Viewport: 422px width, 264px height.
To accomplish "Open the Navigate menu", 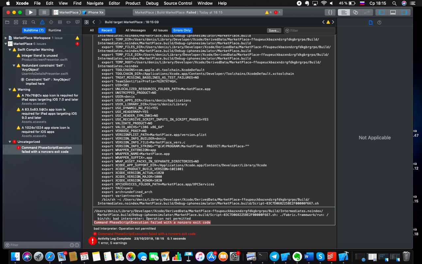I will point(95,3).
